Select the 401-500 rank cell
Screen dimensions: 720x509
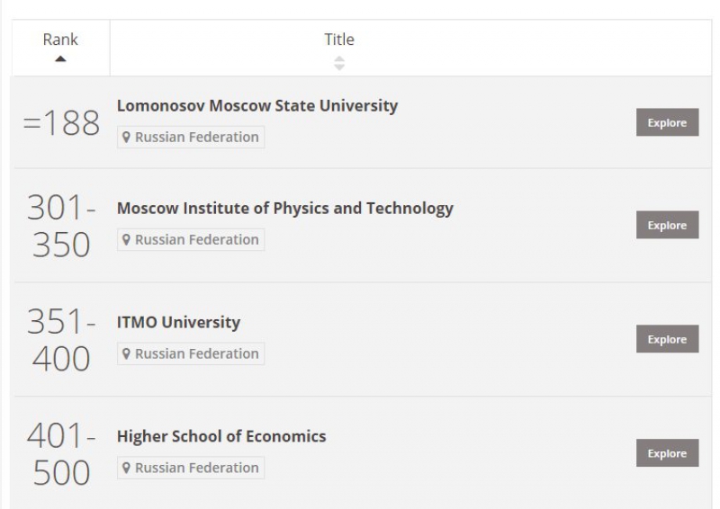60,454
